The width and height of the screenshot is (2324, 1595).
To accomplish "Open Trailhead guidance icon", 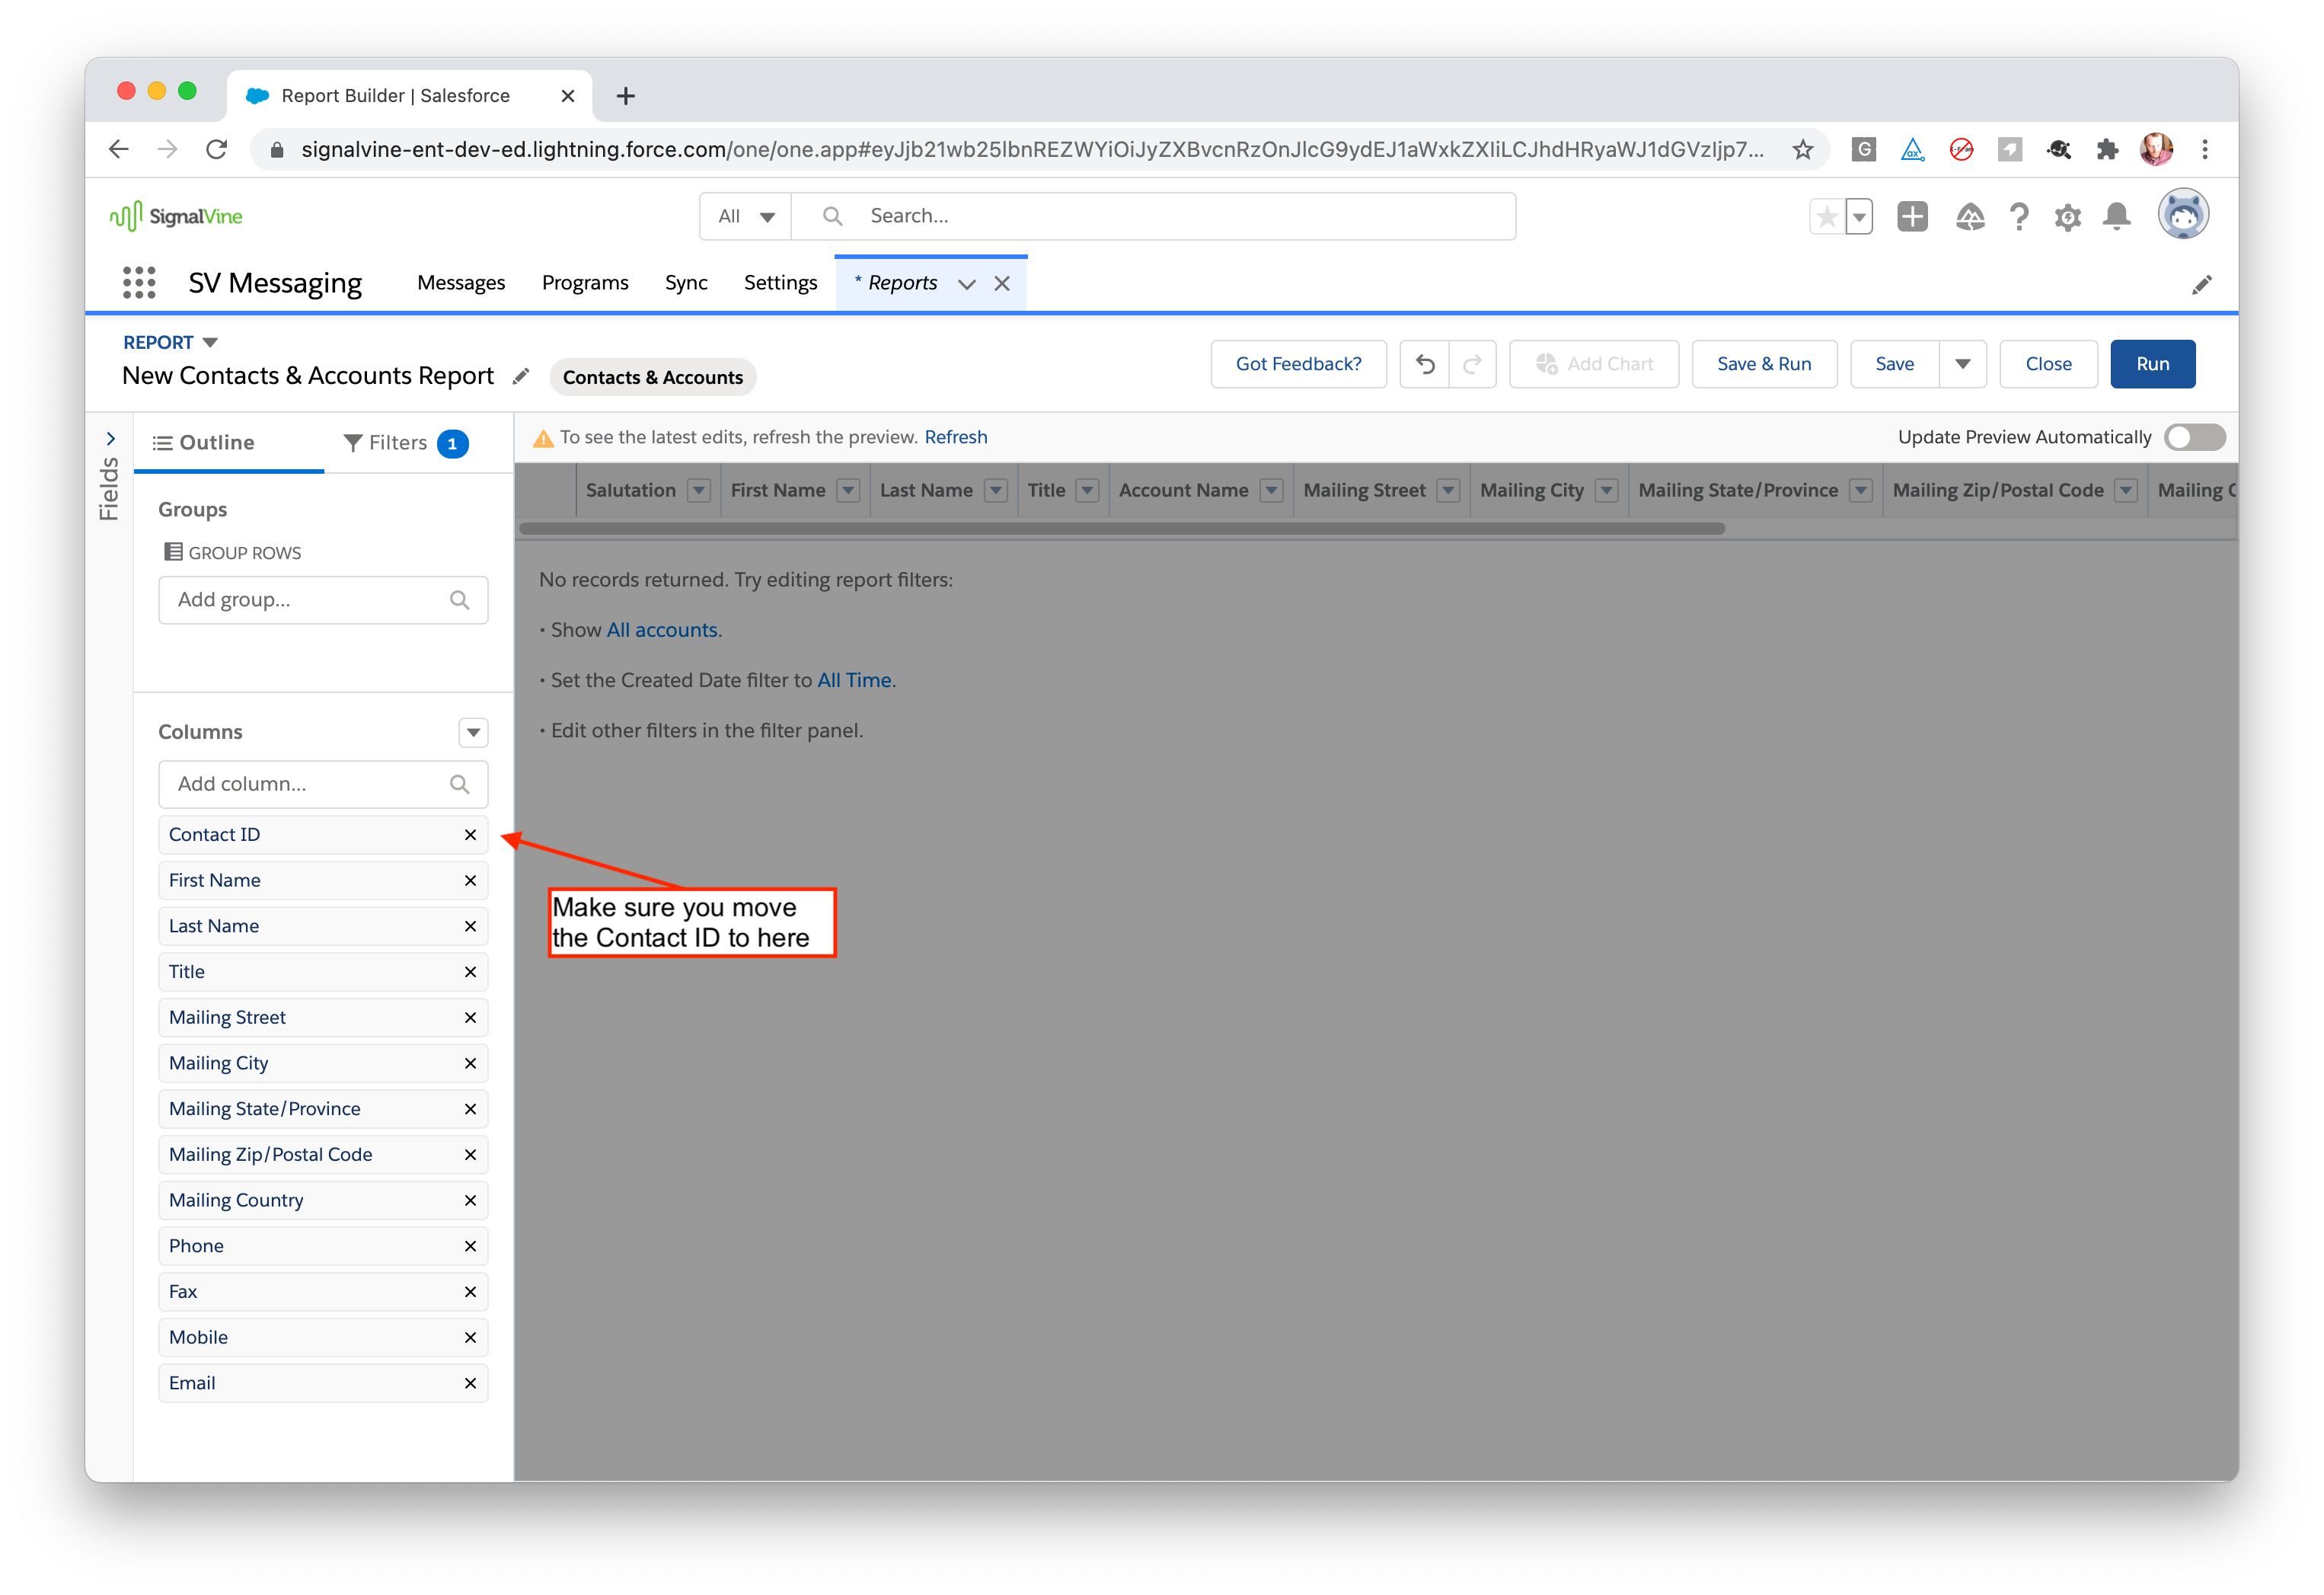I will (x=1970, y=216).
